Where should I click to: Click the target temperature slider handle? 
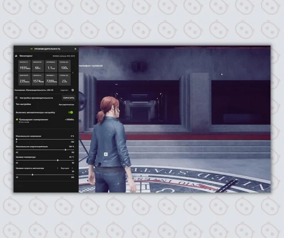pyautogui.click(x=58, y=160)
